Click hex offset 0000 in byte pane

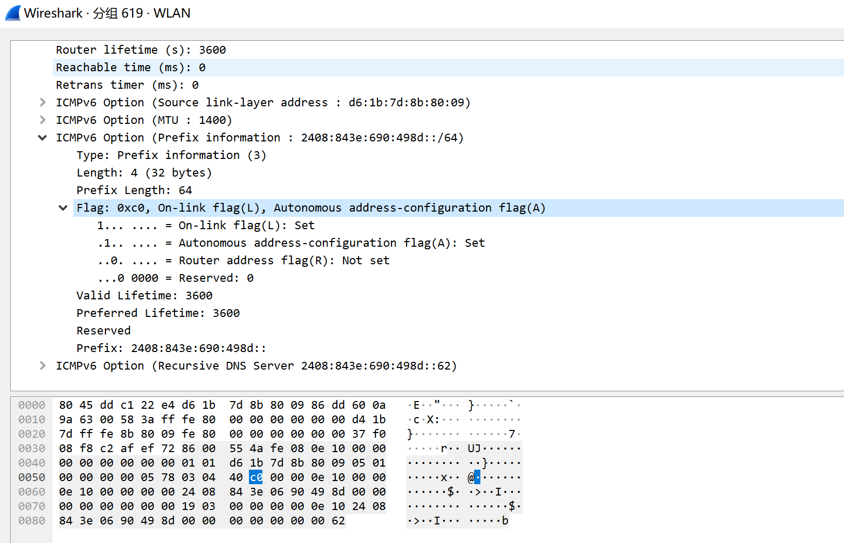coord(32,405)
